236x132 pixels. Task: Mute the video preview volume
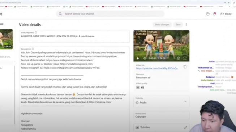pos(144,58)
